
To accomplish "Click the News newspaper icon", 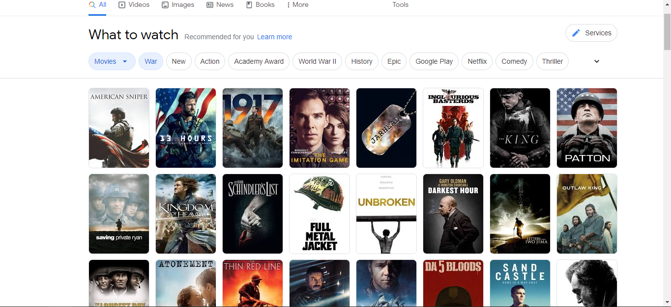I will (210, 4).
